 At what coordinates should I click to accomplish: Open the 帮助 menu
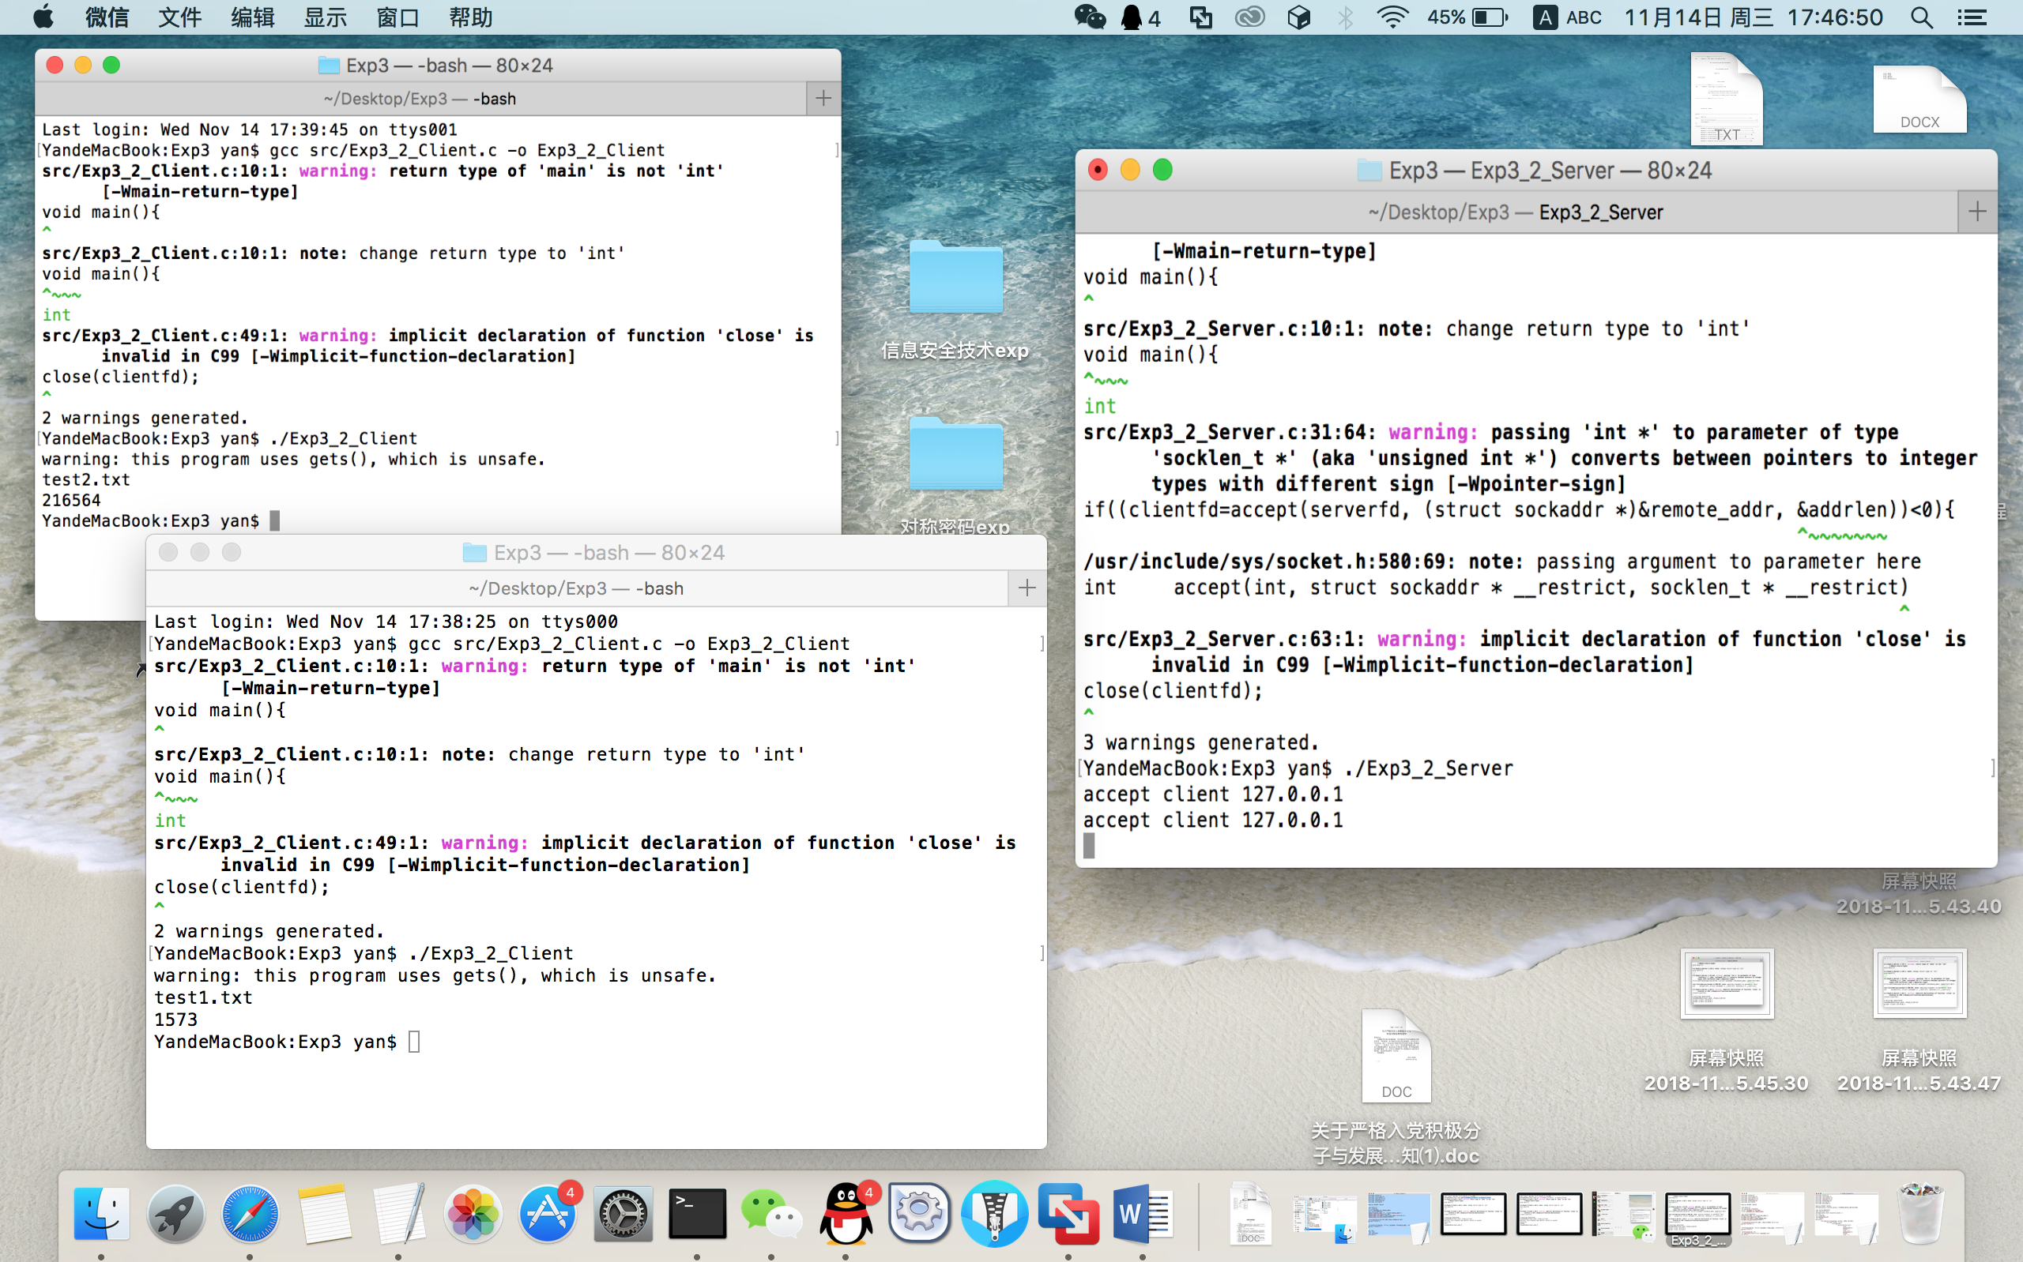pos(470,17)
